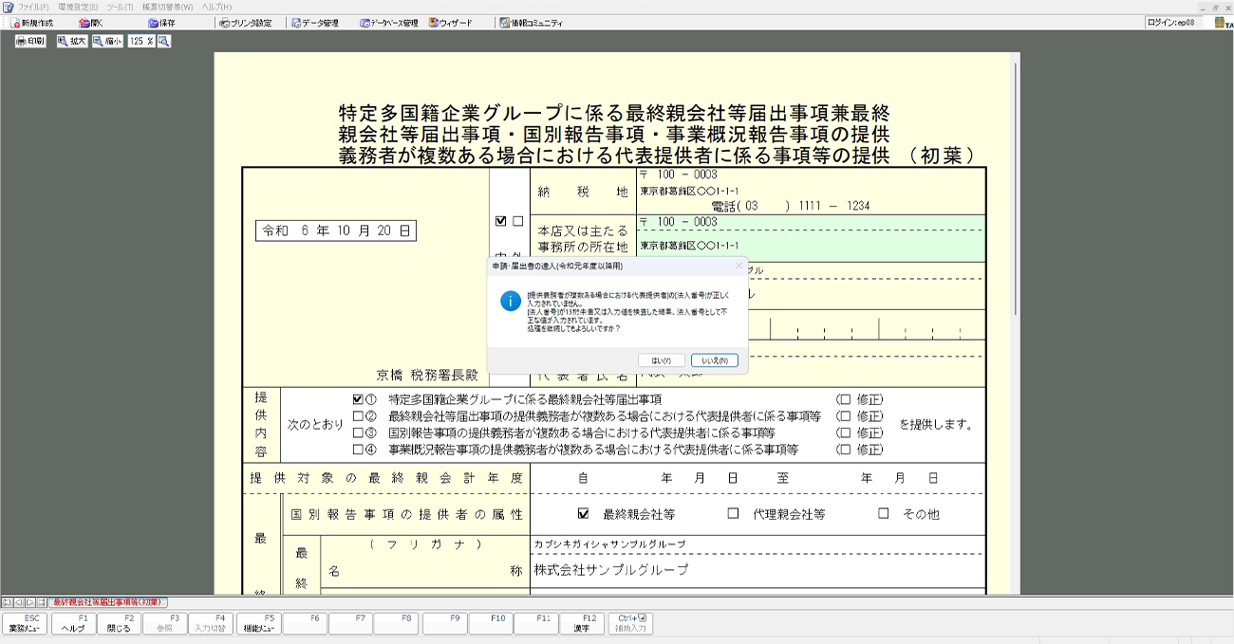1234x644 pixels.
Task: Open データ管理 from the toolbar
Action: pos(315,23)
